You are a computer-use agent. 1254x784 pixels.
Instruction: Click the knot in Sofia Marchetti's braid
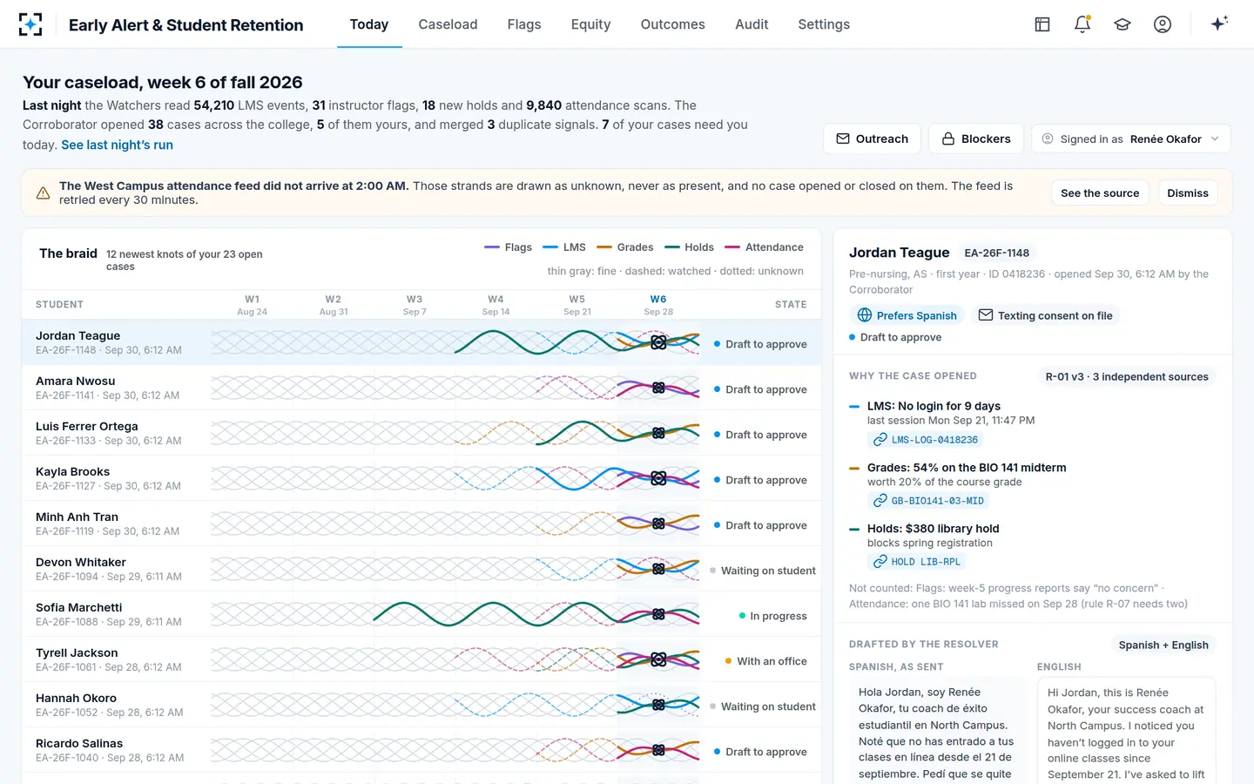[x=658, y=614]
